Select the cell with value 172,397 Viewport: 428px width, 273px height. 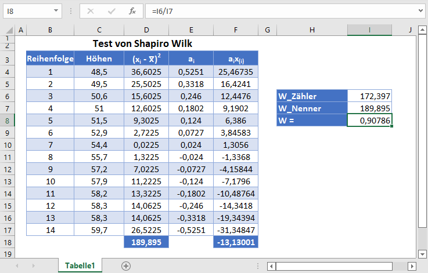tap(369, 96)
